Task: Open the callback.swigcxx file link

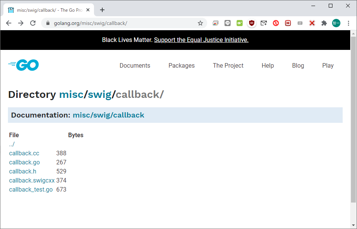Action: tap(32, 180)
